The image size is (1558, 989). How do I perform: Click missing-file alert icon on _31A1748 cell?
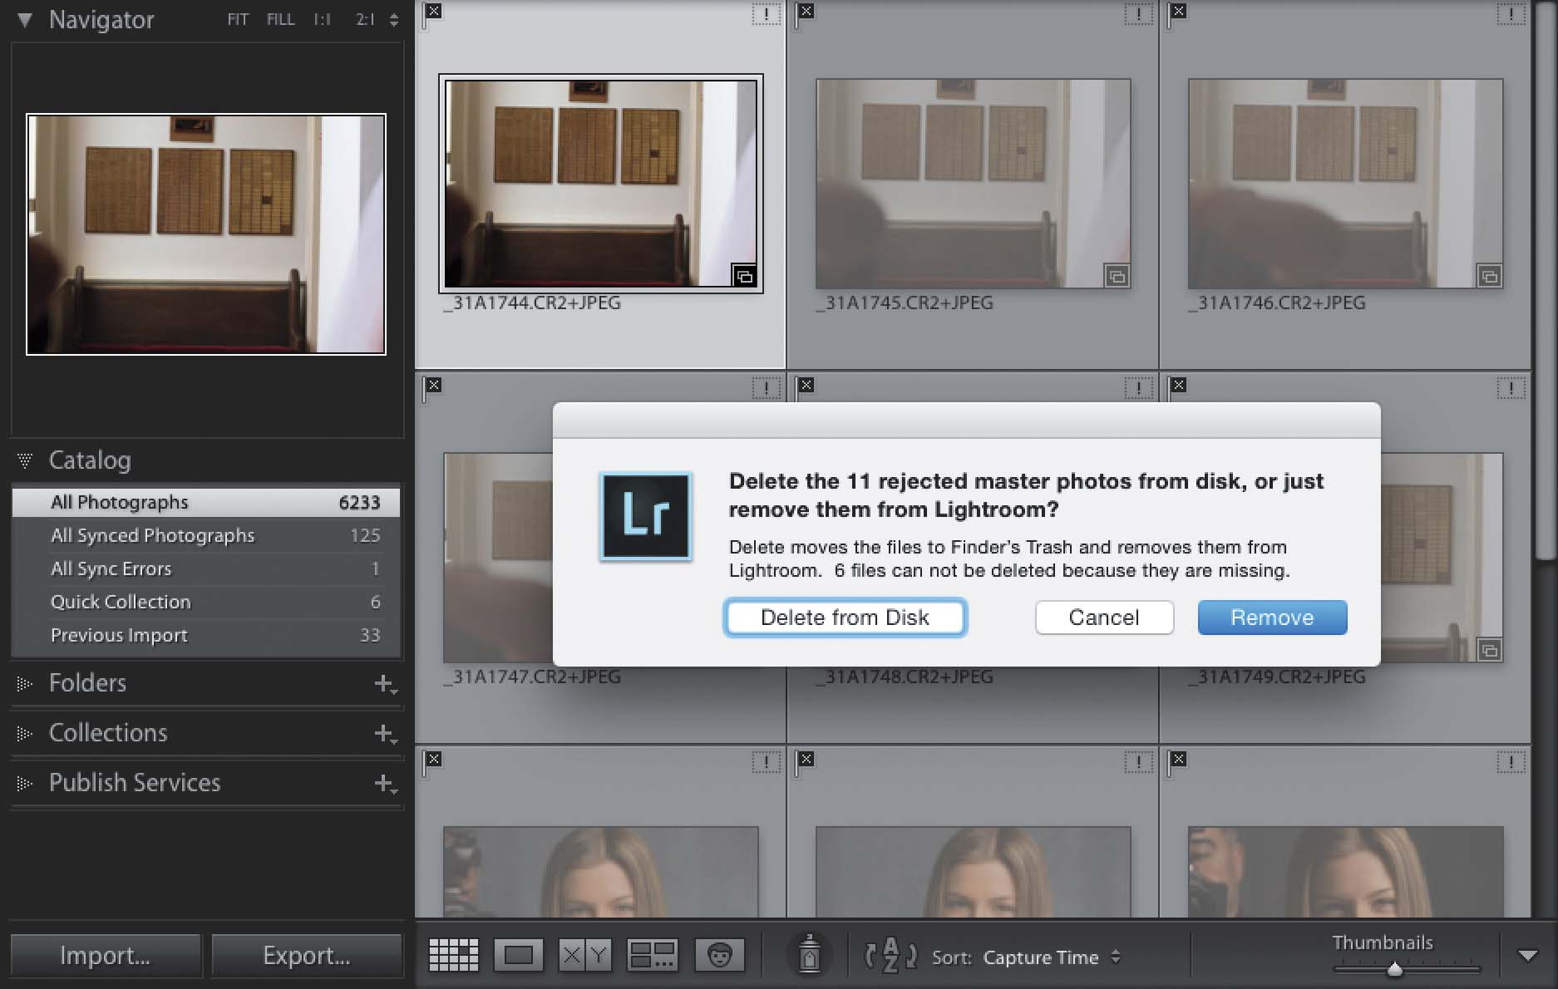[x=1138, y=387]
